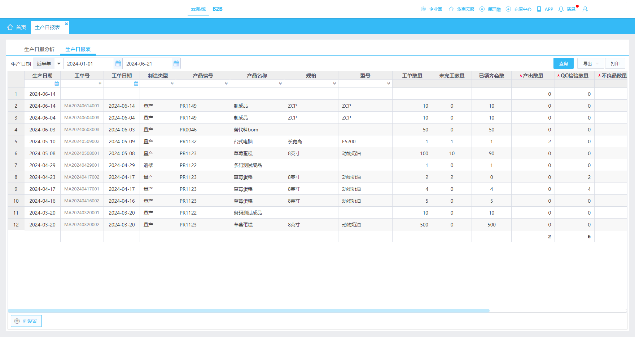Open the 企业圈 icon in the header
Image resolution: width=635 pixels, height=337 pixels.
[x=423, y=9]
